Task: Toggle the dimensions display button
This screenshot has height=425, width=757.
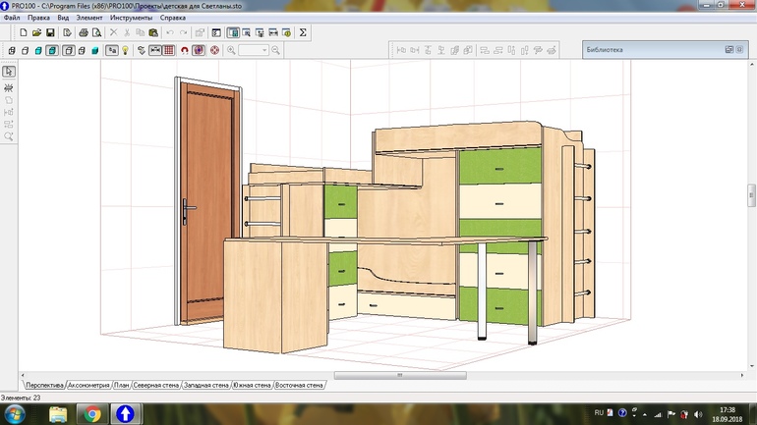Action: click(x=155, y=50)
